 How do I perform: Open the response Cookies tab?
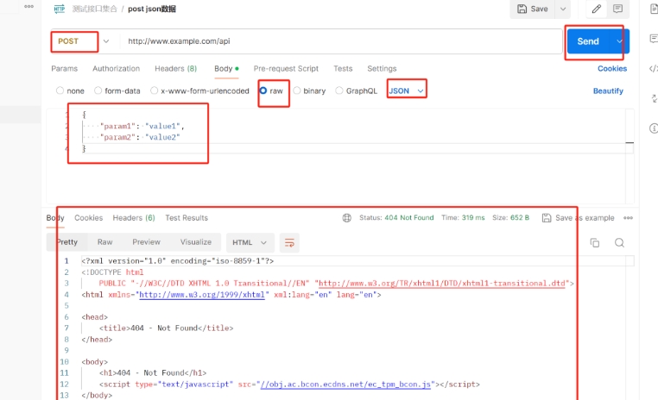(89, 218)
